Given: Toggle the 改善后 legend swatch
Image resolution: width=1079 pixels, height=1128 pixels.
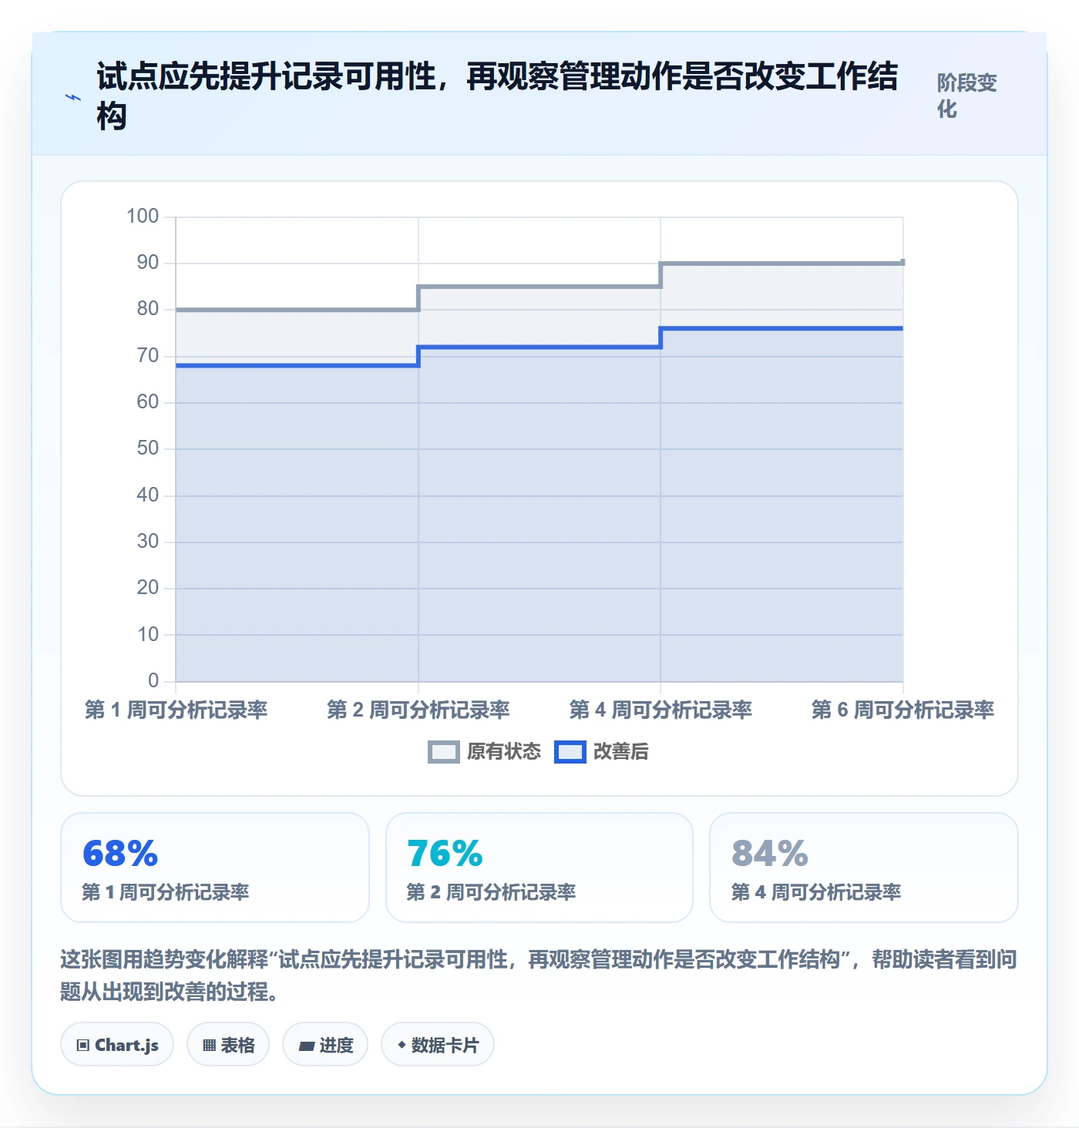Looking at the screenshot, I should [x=570, y=752].
